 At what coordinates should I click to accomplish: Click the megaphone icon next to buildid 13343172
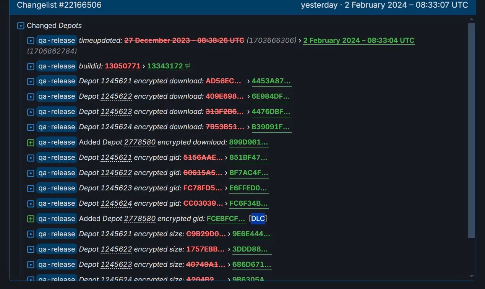(x=188, y=66)
